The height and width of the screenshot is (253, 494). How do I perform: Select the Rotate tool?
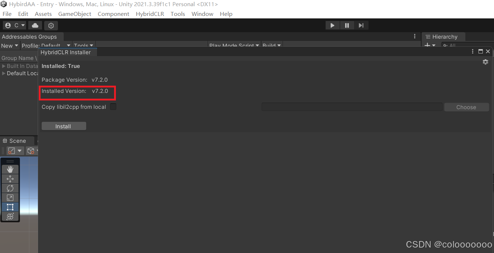(x=10, y=188)
